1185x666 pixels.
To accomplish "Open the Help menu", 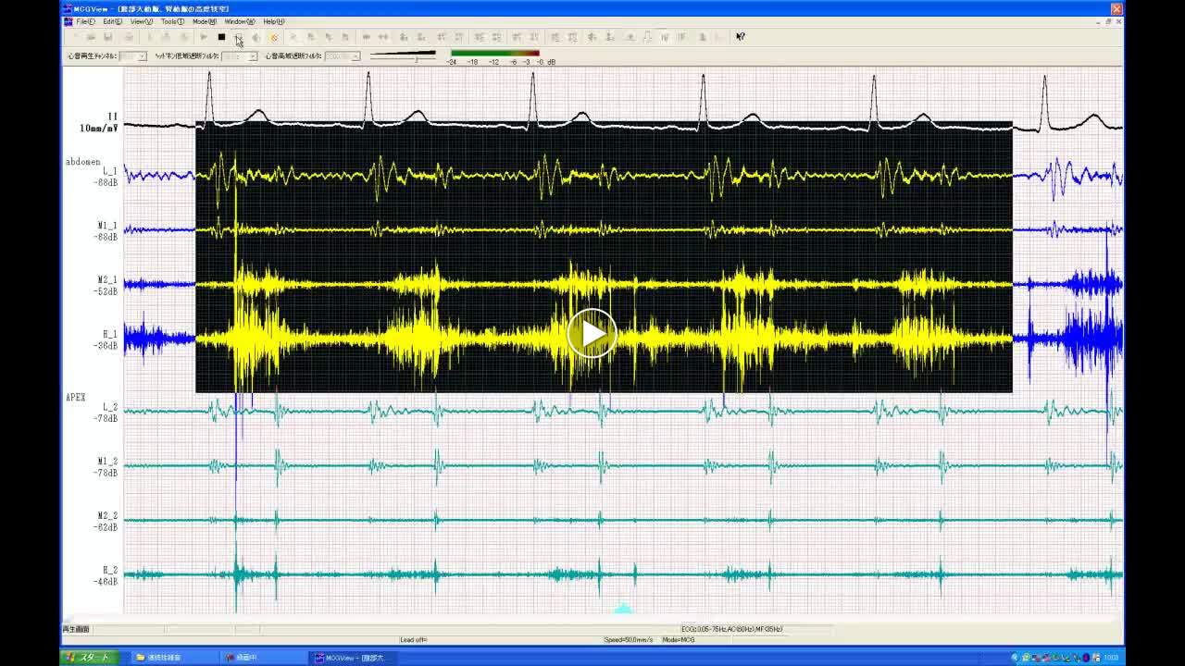I will 273,21.
